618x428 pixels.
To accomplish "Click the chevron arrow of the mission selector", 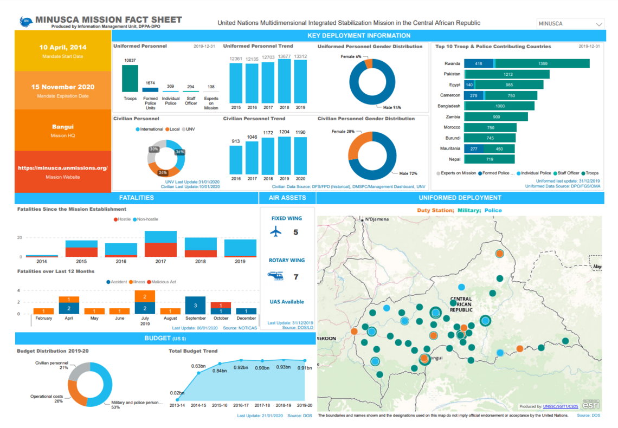I will 599,24.
